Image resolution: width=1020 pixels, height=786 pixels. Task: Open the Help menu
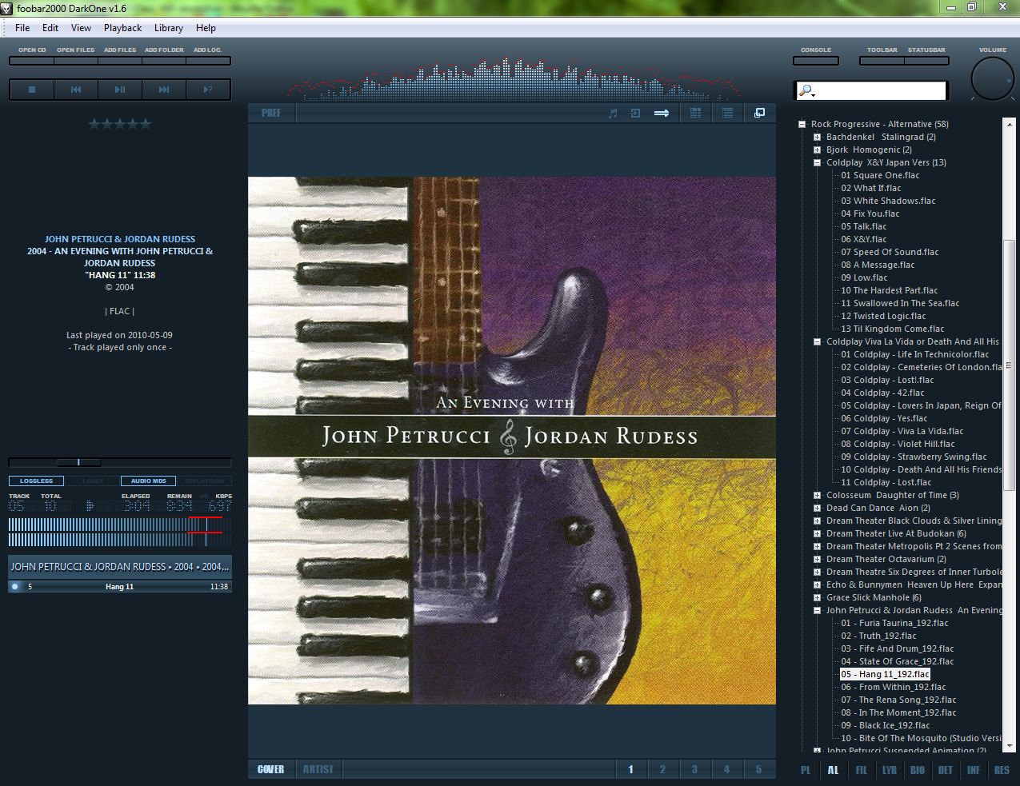(x=206, y=28)
